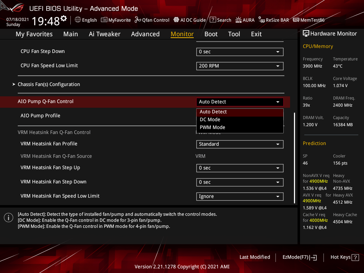The height and width of the screenshot is (273, 364).
Task: Open the VRM Heatsink Fan Step Up dropdown
Action: (240, 168)
